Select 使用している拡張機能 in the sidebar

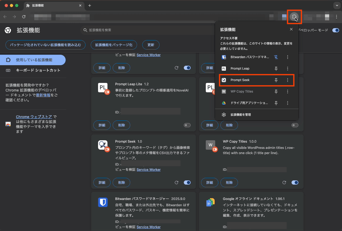click(33, 60)
